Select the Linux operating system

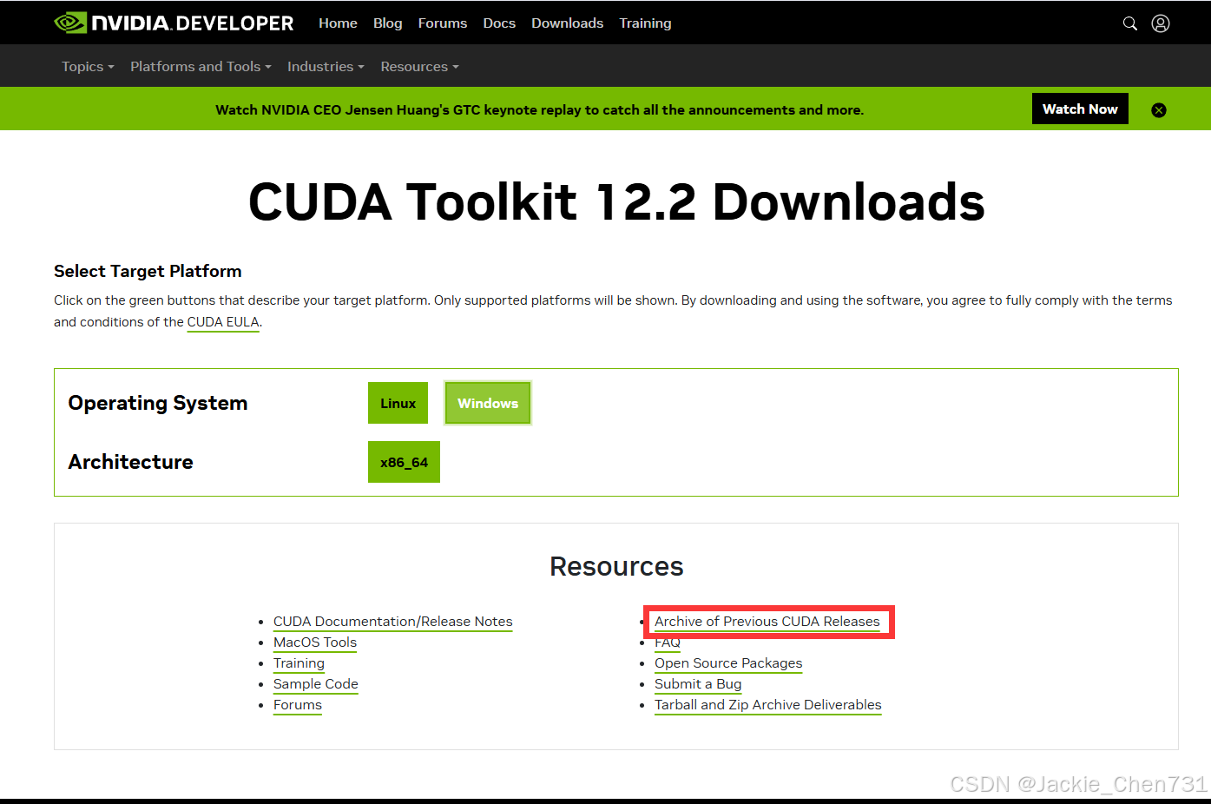point(398,403)
